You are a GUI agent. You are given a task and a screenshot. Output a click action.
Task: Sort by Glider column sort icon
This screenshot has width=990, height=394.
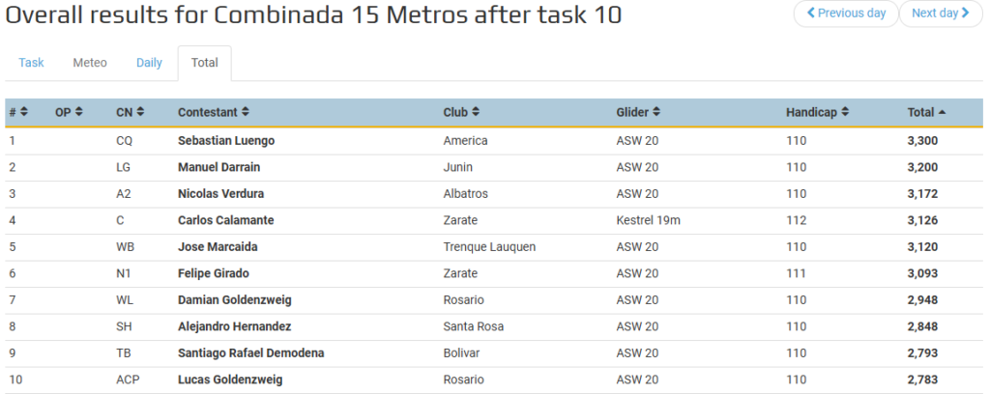(656, 112)
